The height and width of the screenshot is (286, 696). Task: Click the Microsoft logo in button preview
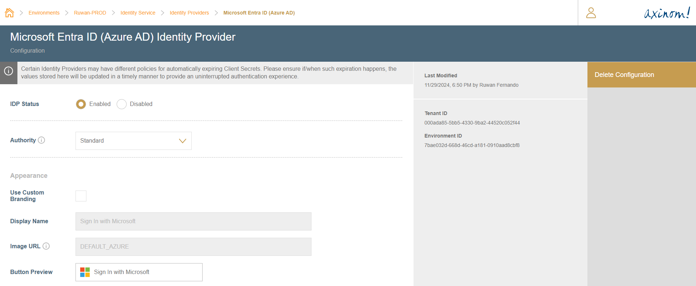(x=85, y=272)
